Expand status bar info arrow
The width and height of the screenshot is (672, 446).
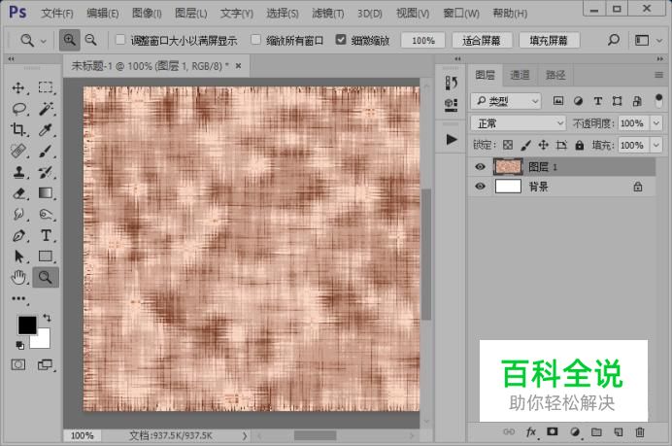(x=245, y=435)
